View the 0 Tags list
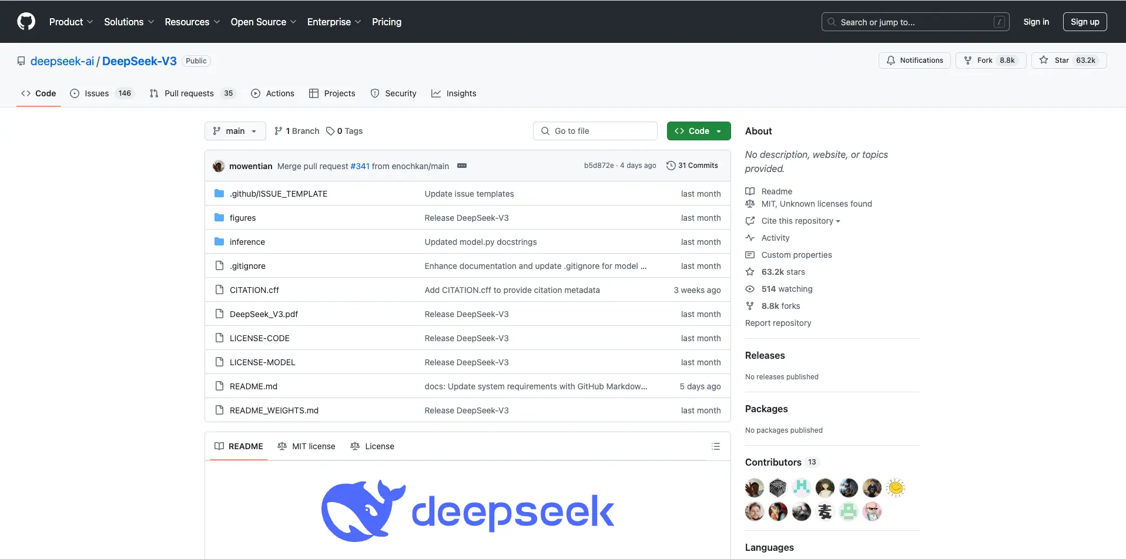Screen dimensions: 1126x559 (344, 131)
